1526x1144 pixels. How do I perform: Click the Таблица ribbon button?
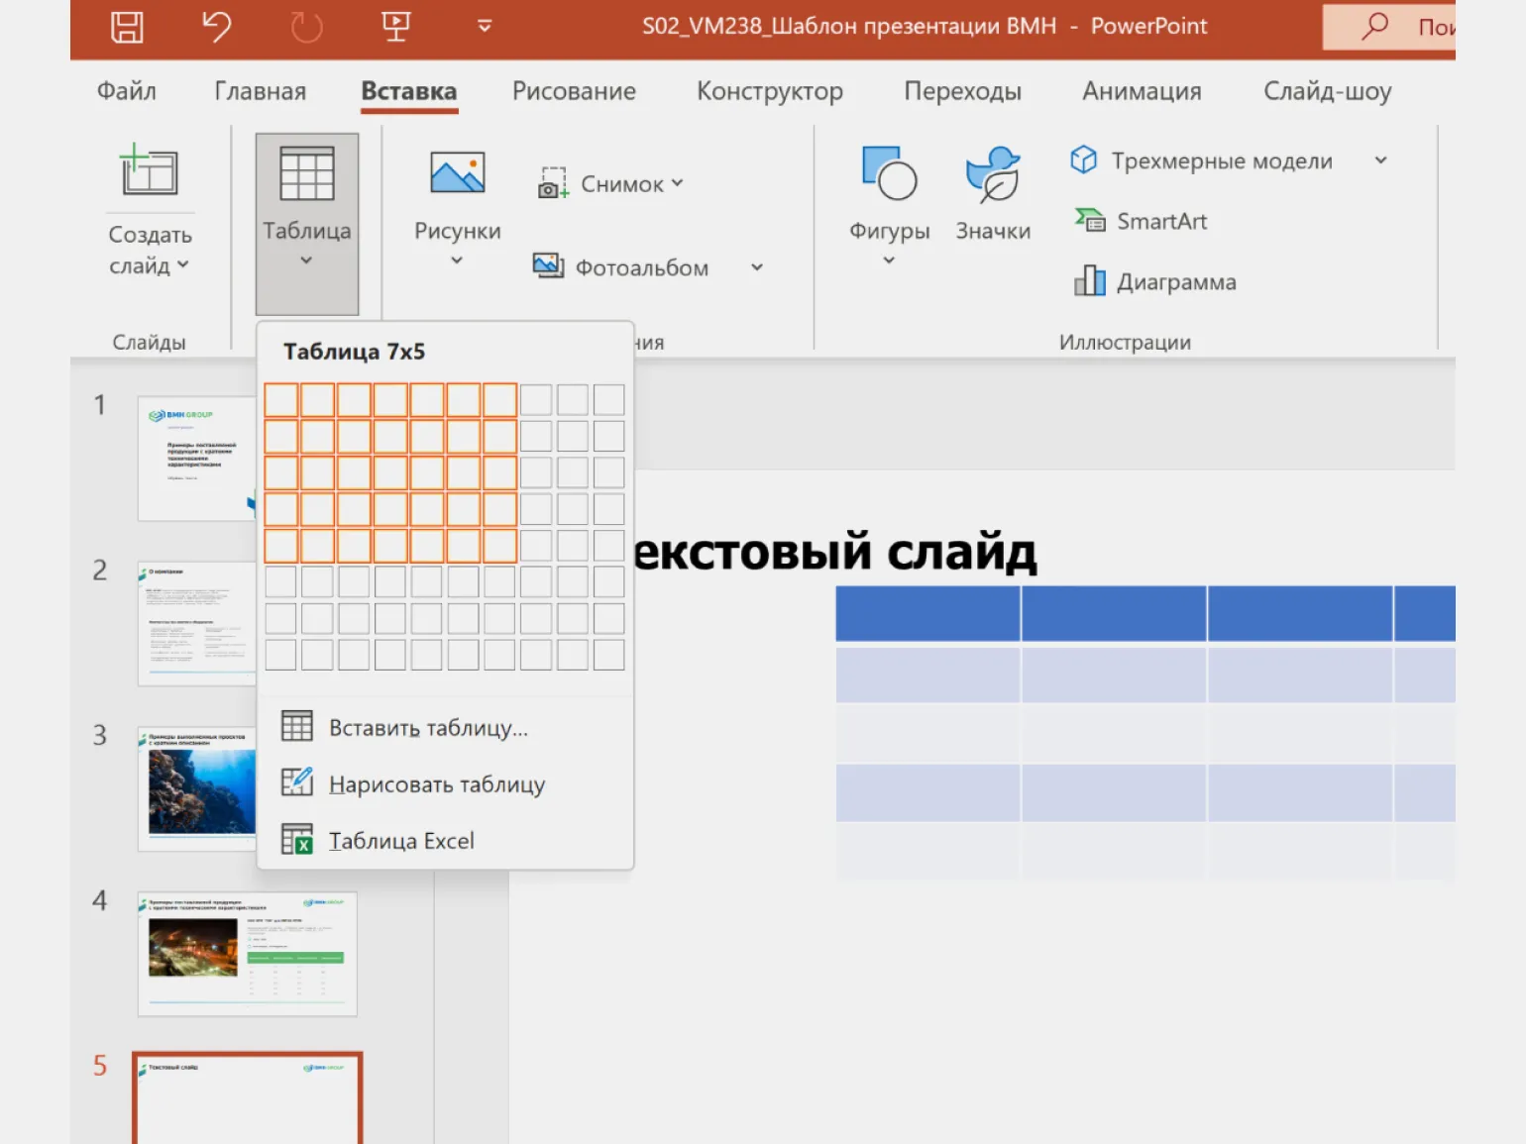307,224
